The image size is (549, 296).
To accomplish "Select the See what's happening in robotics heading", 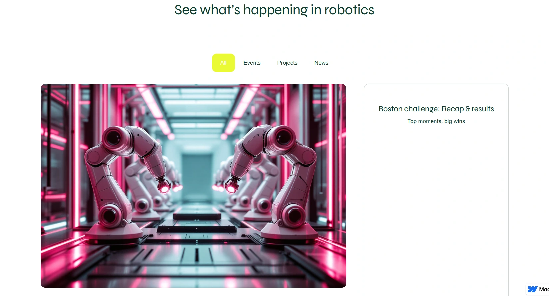I will 274,10.
